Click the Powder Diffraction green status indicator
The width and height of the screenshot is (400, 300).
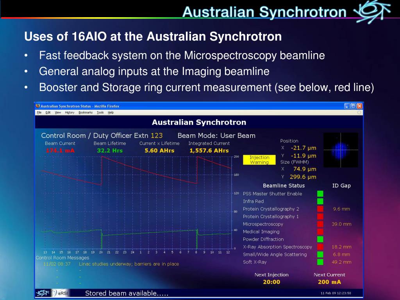pyautogui.click(x=320, y=239)
